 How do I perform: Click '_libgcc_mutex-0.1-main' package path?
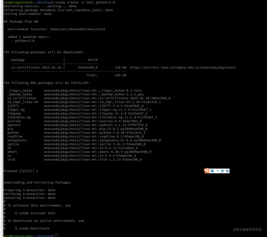(93, 90)
